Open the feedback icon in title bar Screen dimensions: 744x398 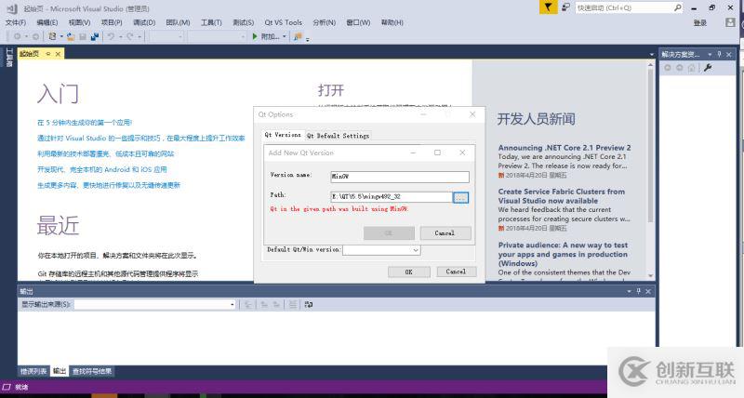point(565,7)
